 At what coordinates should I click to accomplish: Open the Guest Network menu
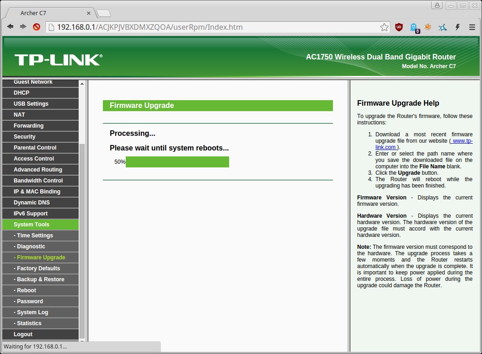[x=41, y=82]
